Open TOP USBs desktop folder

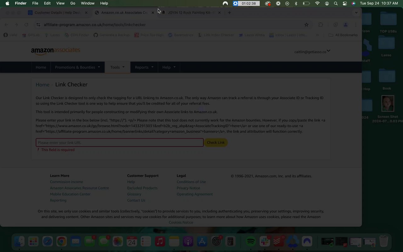[x=388, y=22]
